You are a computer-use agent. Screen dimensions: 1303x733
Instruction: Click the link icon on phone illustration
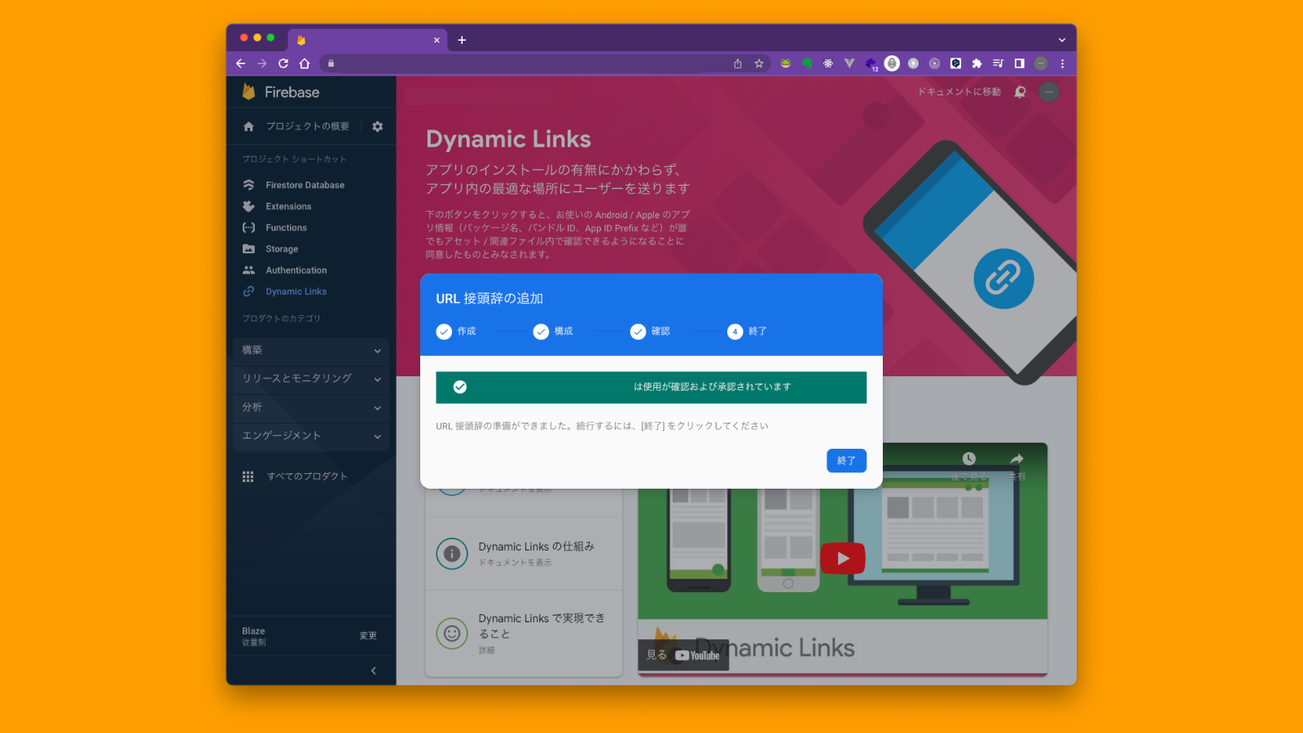1003,279
